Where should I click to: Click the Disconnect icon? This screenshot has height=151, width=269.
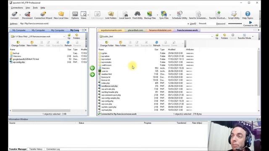(27, 15)
